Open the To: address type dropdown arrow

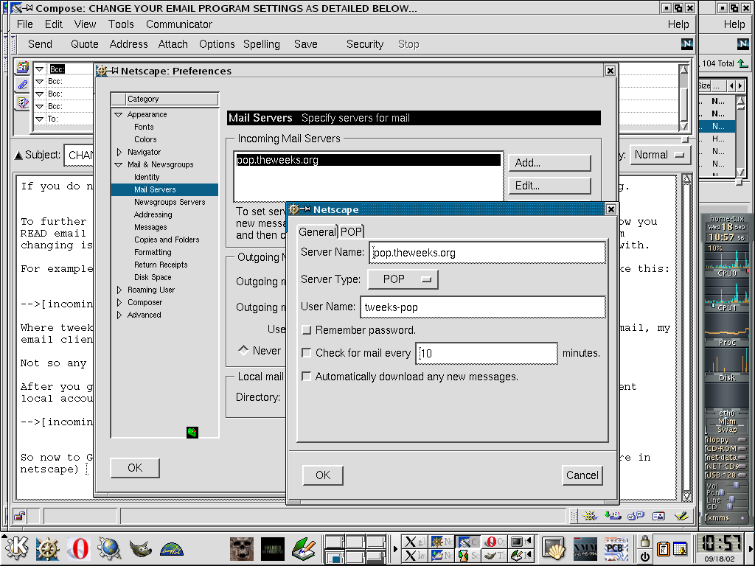pyautogui.click(x=40, y=119)
